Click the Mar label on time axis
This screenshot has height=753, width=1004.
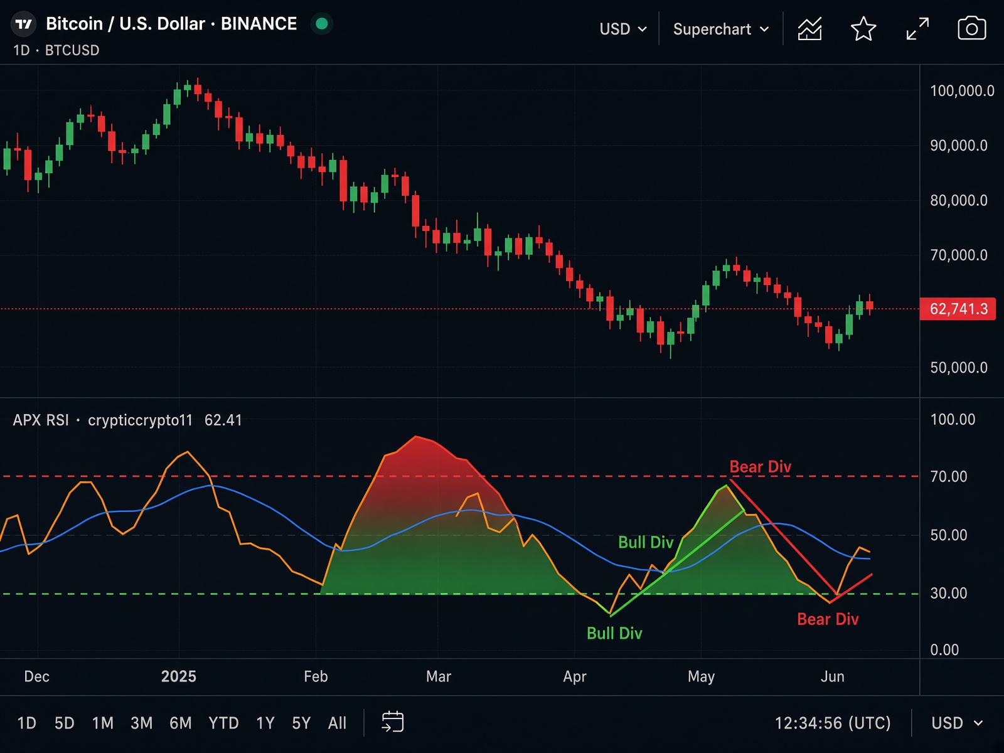pyautogui.click(x=439, y=676)
